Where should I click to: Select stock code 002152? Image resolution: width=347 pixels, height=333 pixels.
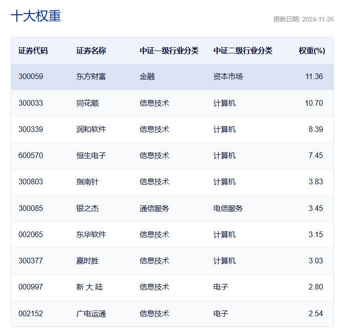tap(30, 314)
